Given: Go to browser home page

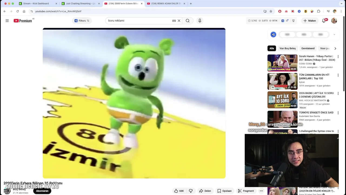Looking at the screenshot, I should 24,11.
